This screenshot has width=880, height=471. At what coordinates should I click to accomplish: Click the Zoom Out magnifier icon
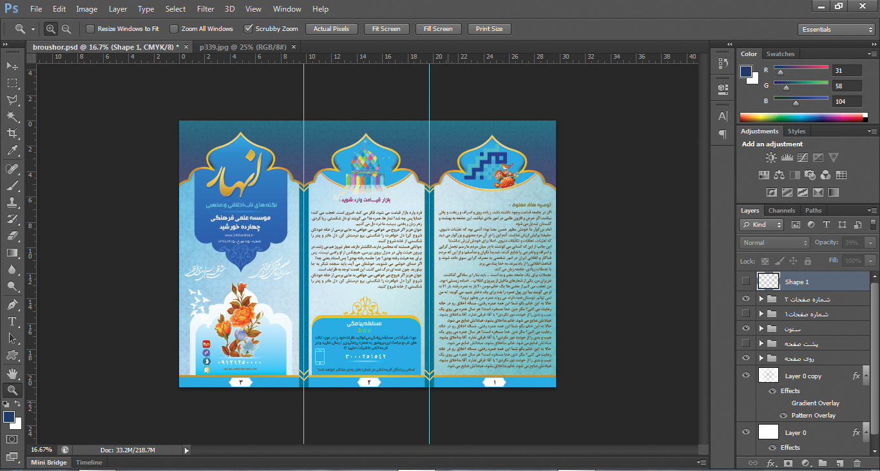(66, 29)
